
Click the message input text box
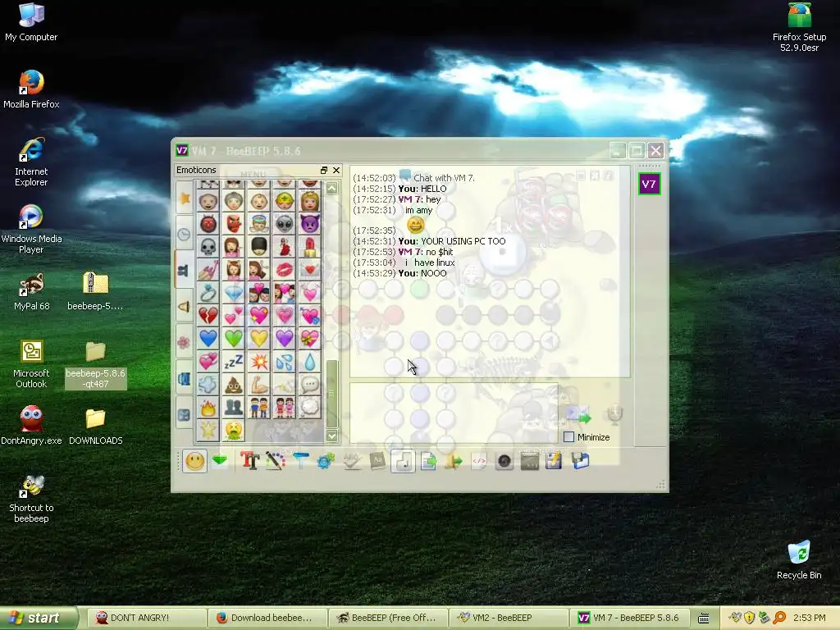454,413
